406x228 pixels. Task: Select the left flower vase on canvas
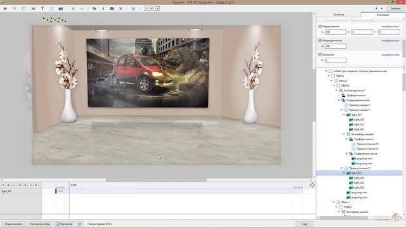pyautogui.click(x=68, y=82)
